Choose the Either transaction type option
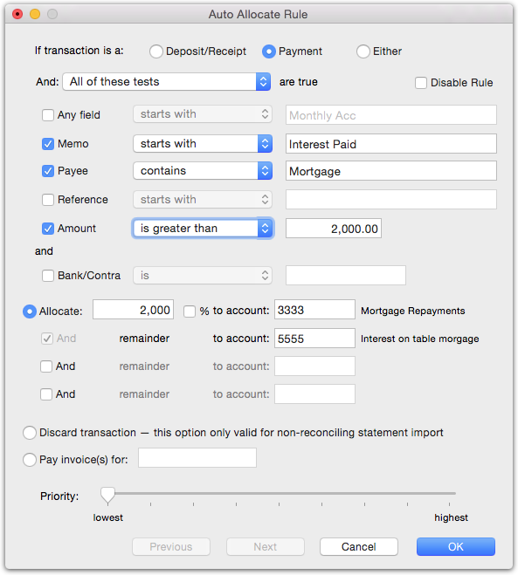 (363, 51)
